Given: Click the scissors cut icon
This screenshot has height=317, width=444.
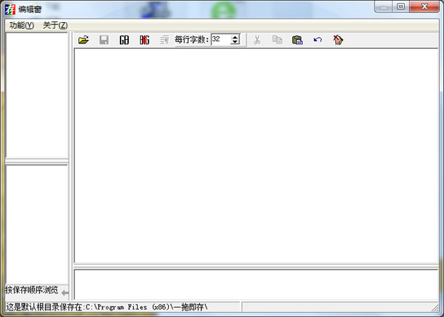Looking at the screenshot, I should coord(257,40).
